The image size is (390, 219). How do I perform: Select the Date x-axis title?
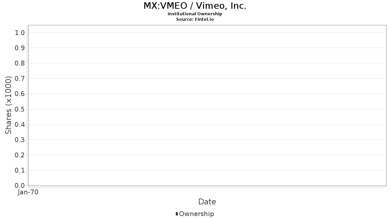coord(207,202)
